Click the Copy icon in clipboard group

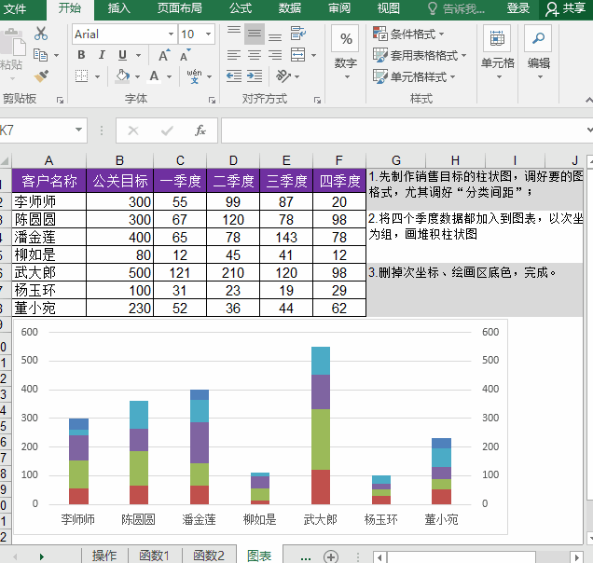[40, 55]
